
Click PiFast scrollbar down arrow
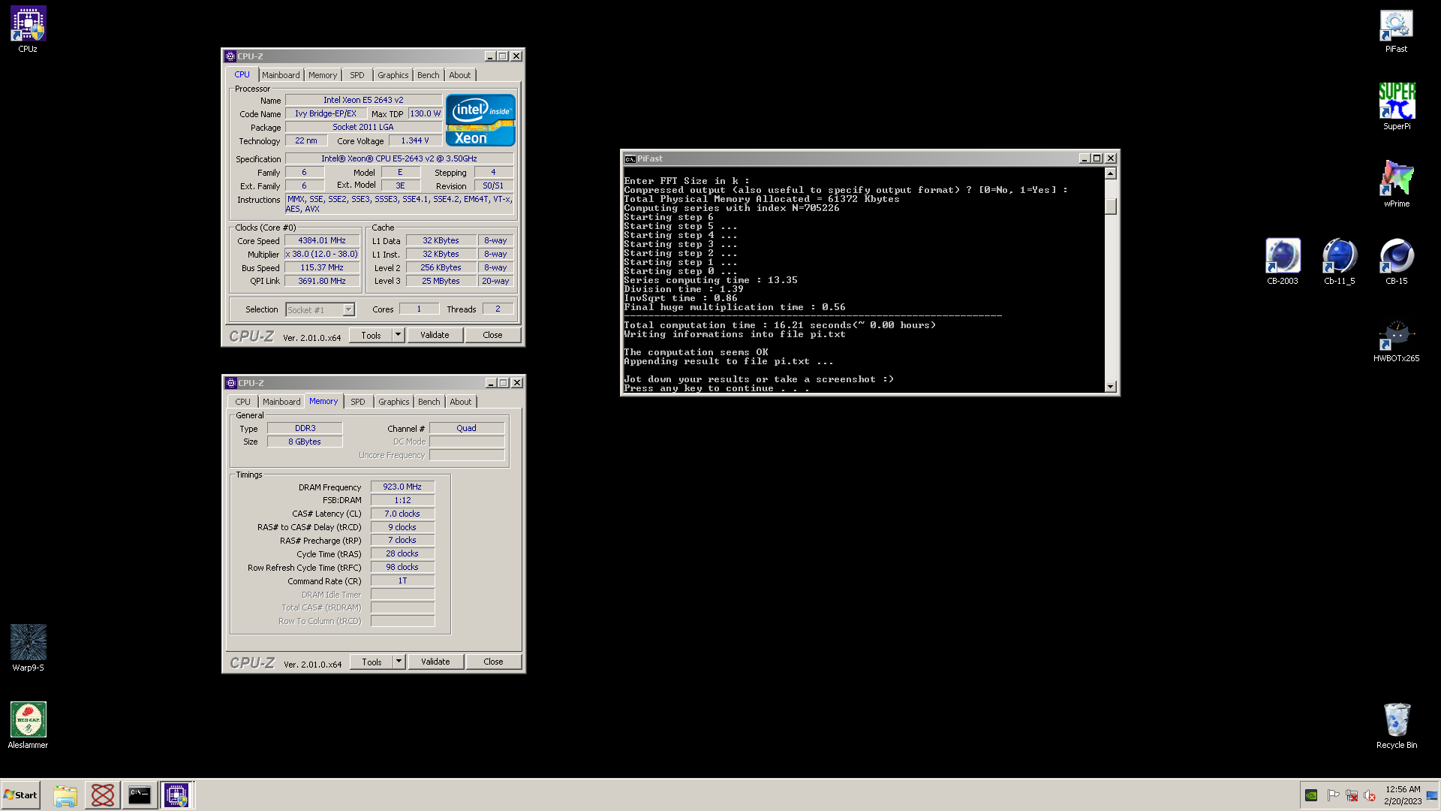pyautogui.click(x=1111, y=386)
